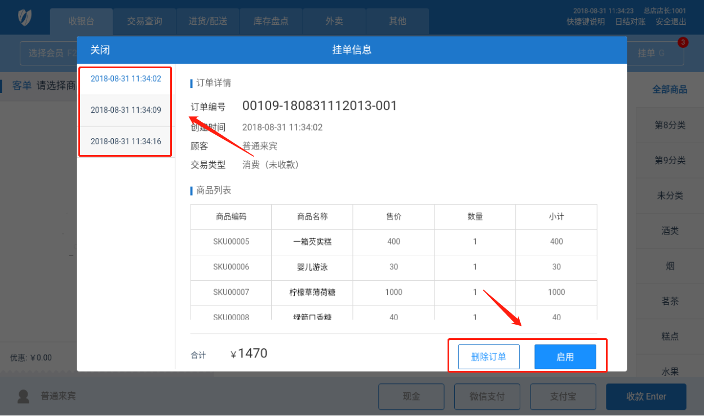
Task: Open 日结对账 daily settlement link
Action: tap(630, 22)
